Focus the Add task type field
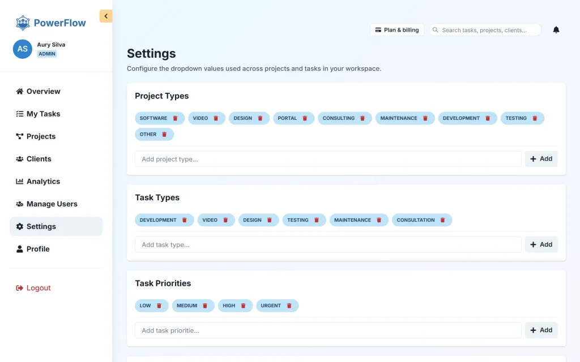The width and height of the screenshot is (580, 362). 328,244
